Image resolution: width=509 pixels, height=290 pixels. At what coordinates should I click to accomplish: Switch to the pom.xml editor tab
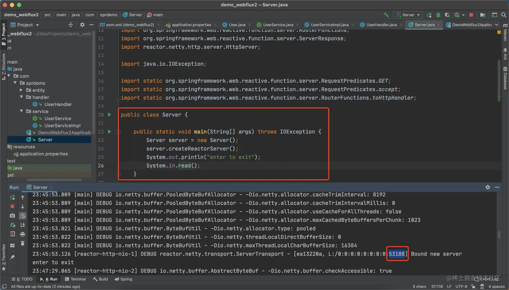point(130,25)
